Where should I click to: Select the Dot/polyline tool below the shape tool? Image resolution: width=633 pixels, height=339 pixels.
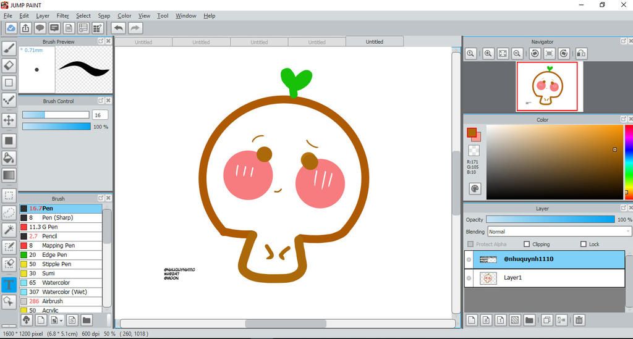coord(9,99)
